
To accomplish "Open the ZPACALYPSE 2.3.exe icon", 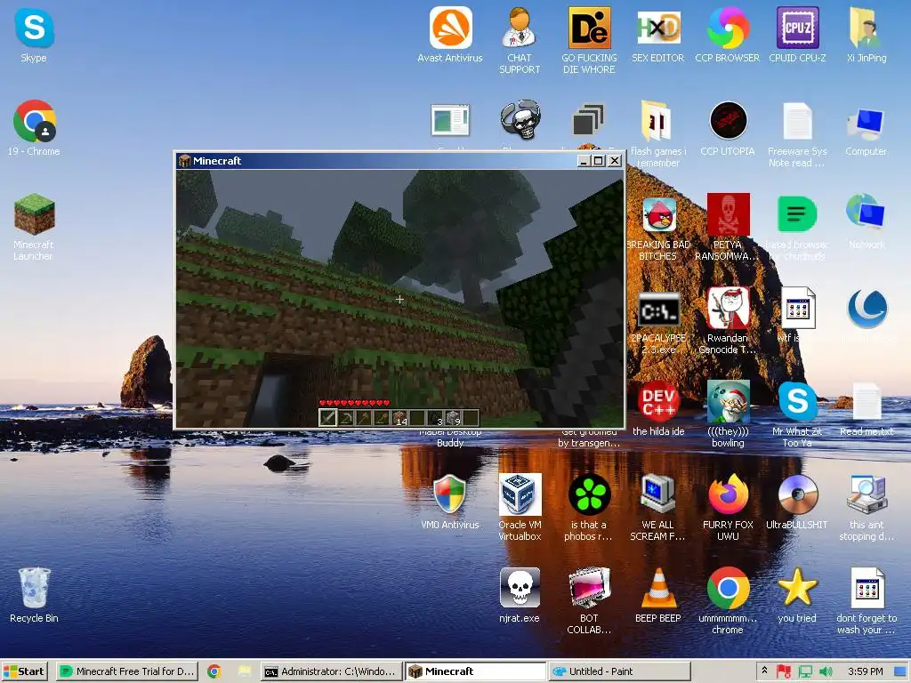I will click(x=657, y=324).
